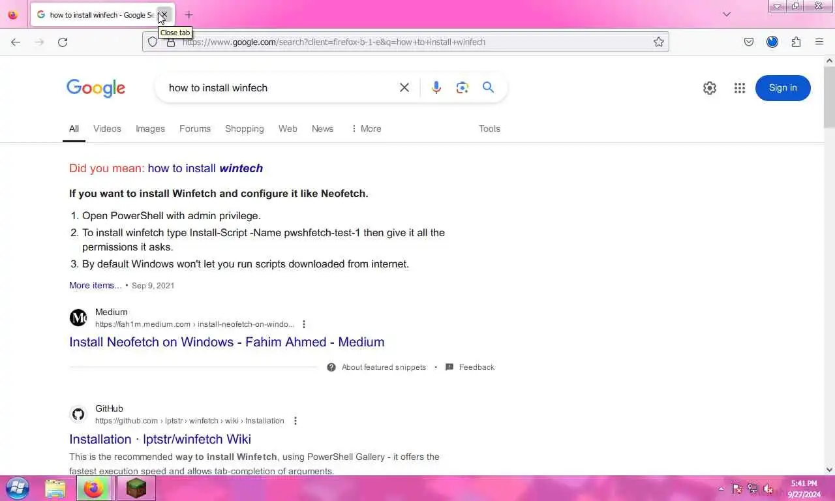Open Google quick settings gear
This screenshot has width=835, height=501.
pos(710,88)
